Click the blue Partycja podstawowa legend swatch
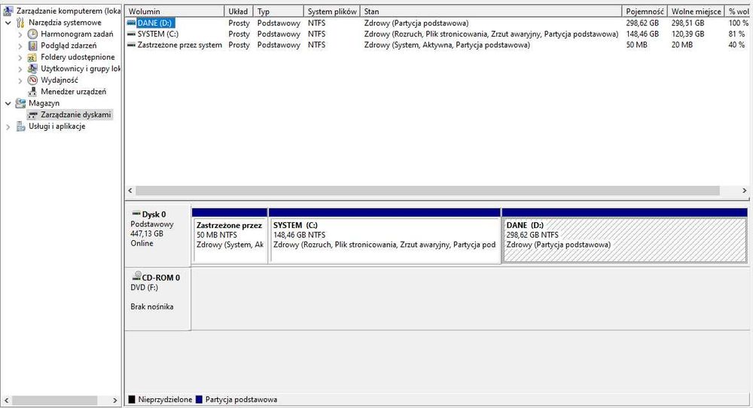The image size is (753, 408). pos(199,400)
